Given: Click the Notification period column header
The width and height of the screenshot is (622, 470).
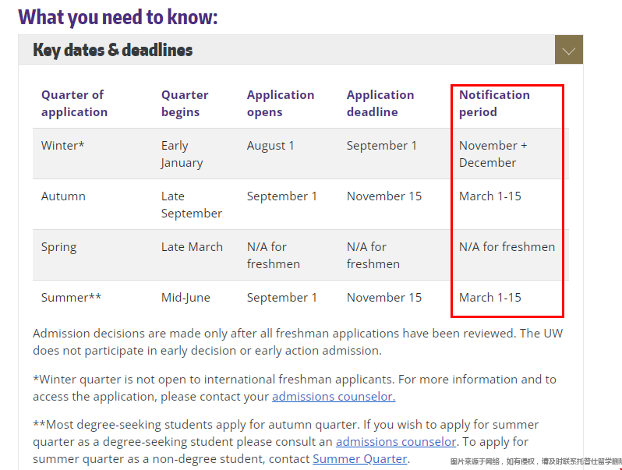Looking at the screenshot, I should [494, 103].
